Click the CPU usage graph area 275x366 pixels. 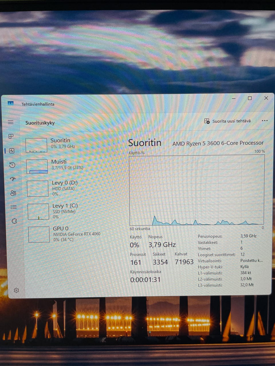tap(197, 190)
